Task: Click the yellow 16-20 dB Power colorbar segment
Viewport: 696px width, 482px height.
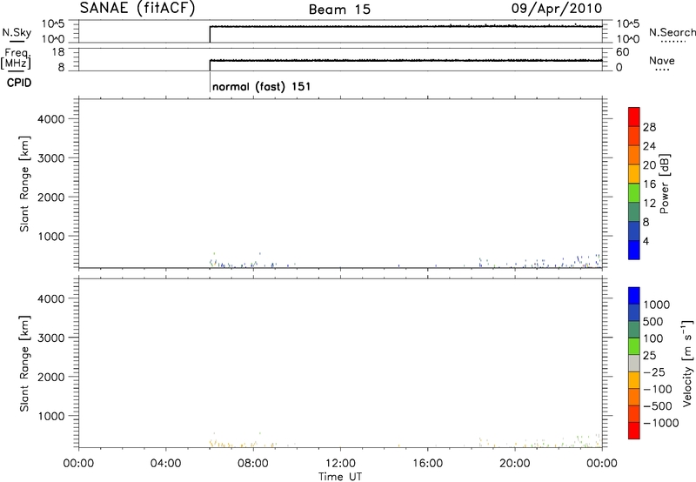Action: (x=634, y=174)
